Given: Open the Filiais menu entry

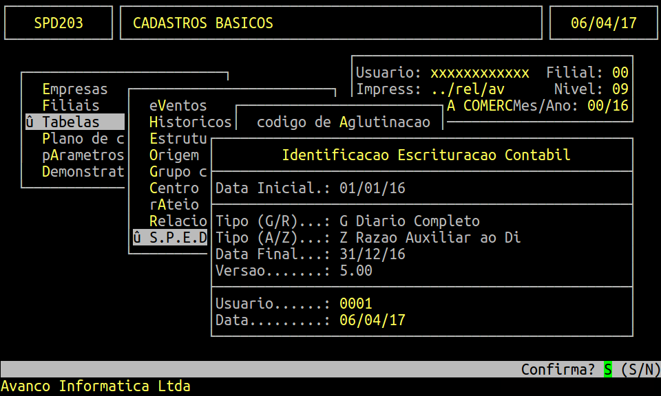Looking at the screenshot, I should click(x=71, y=106).
